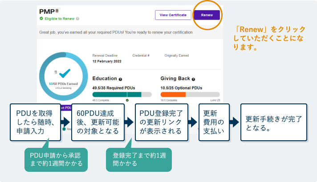This screenshot has width=317, height=182.
Task: Click the 10.5/25 Optional PDUs text
Action: pos(181,88)
